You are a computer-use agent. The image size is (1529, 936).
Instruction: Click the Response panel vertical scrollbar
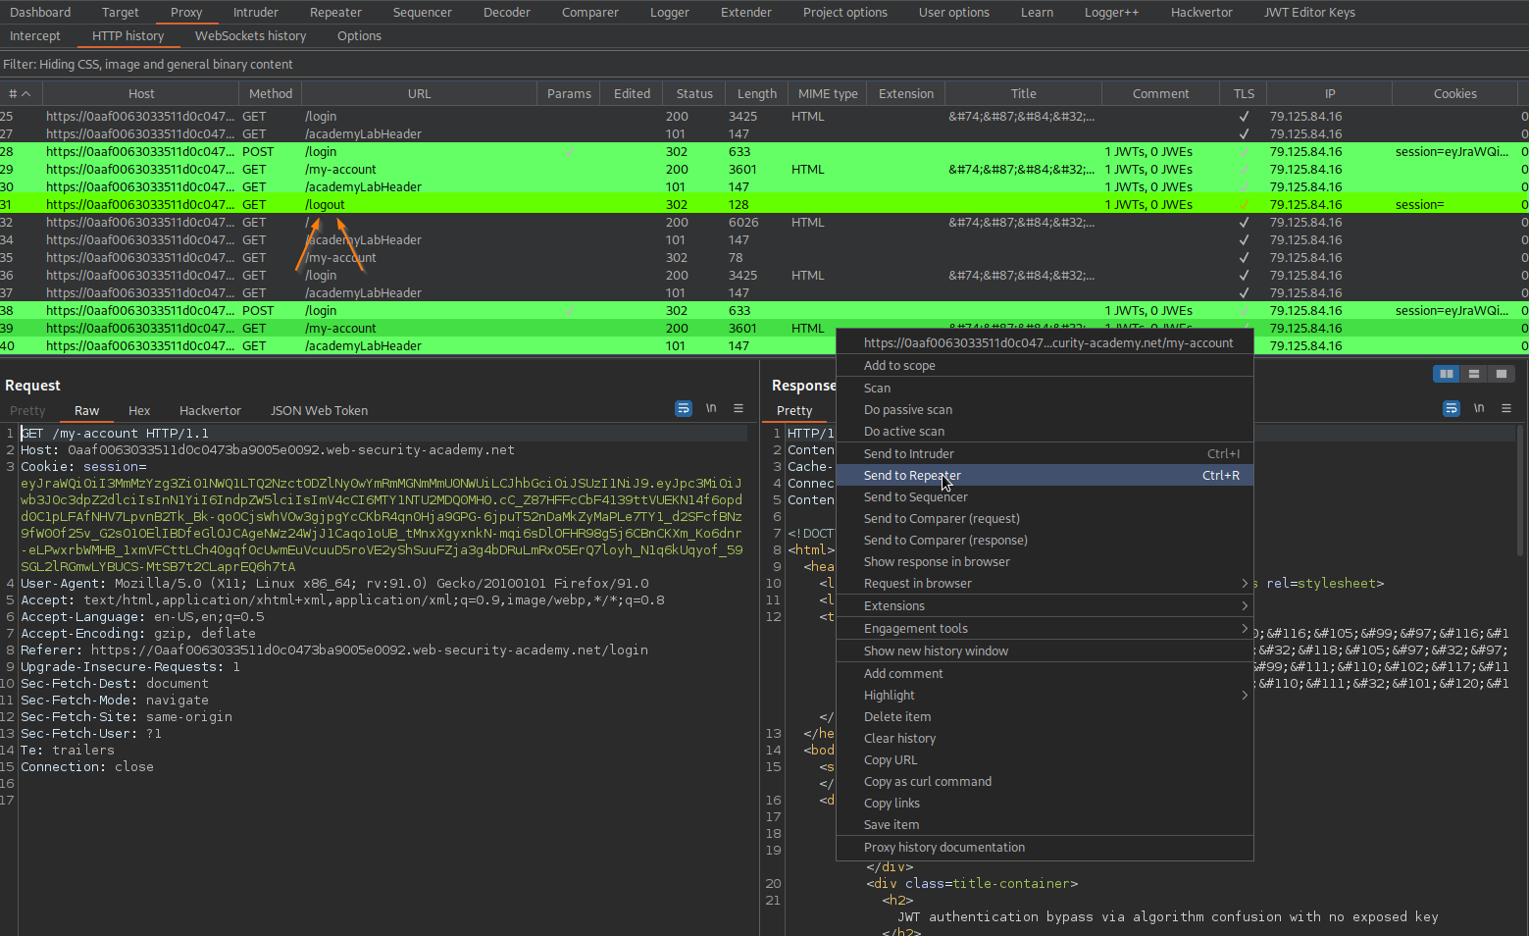click(1520, 491)
